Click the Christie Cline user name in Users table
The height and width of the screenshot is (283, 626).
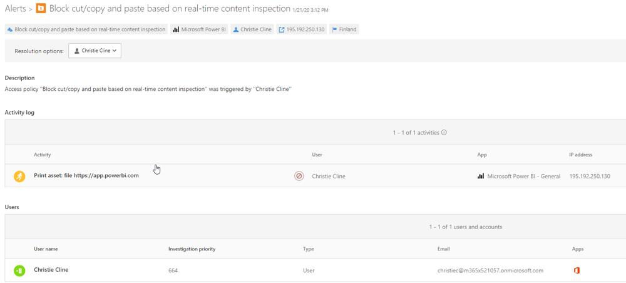coord(51,270)
